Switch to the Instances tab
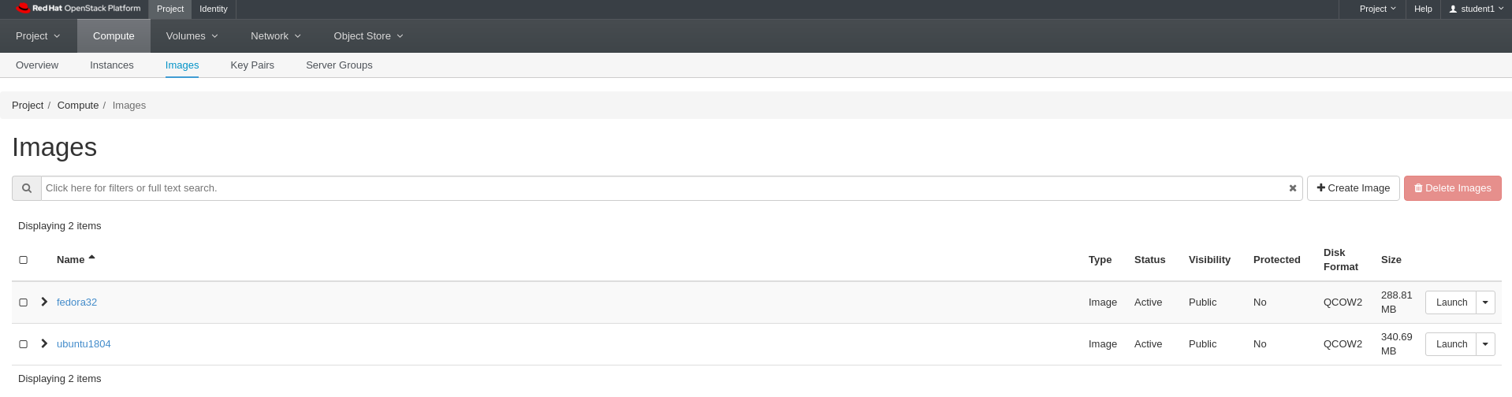This screenshot has width=1512, height=397. point(112,65)
